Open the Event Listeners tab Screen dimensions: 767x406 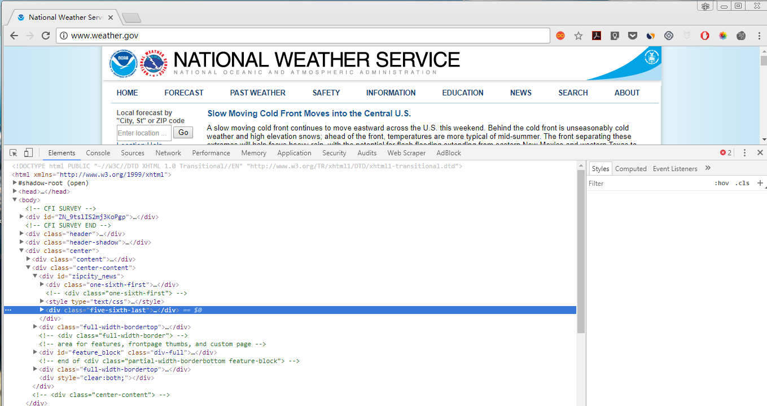click(x=675, y=169)
